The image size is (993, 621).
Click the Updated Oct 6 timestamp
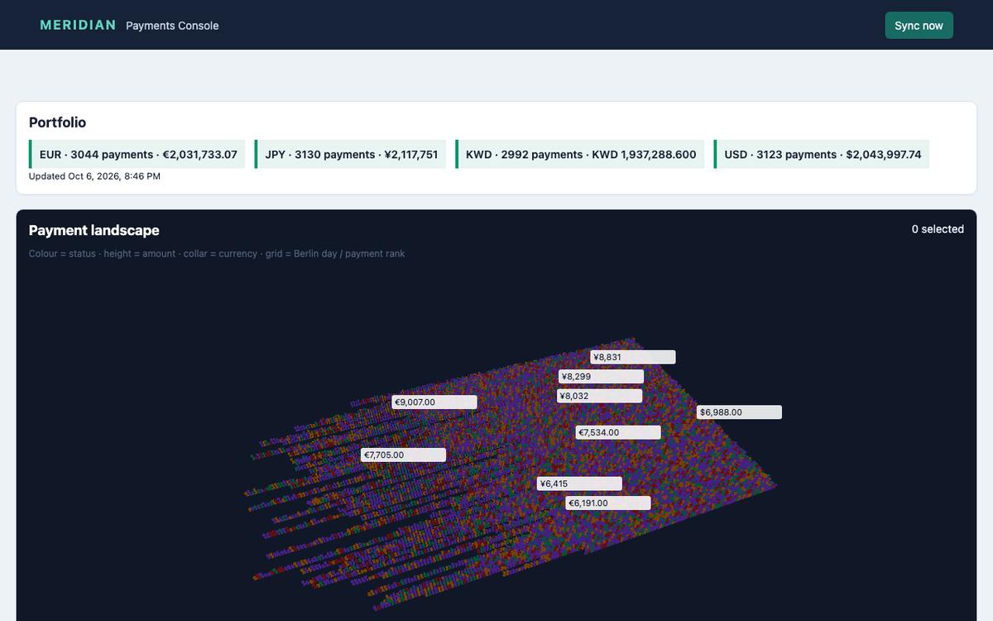click(x=94, y=176)
